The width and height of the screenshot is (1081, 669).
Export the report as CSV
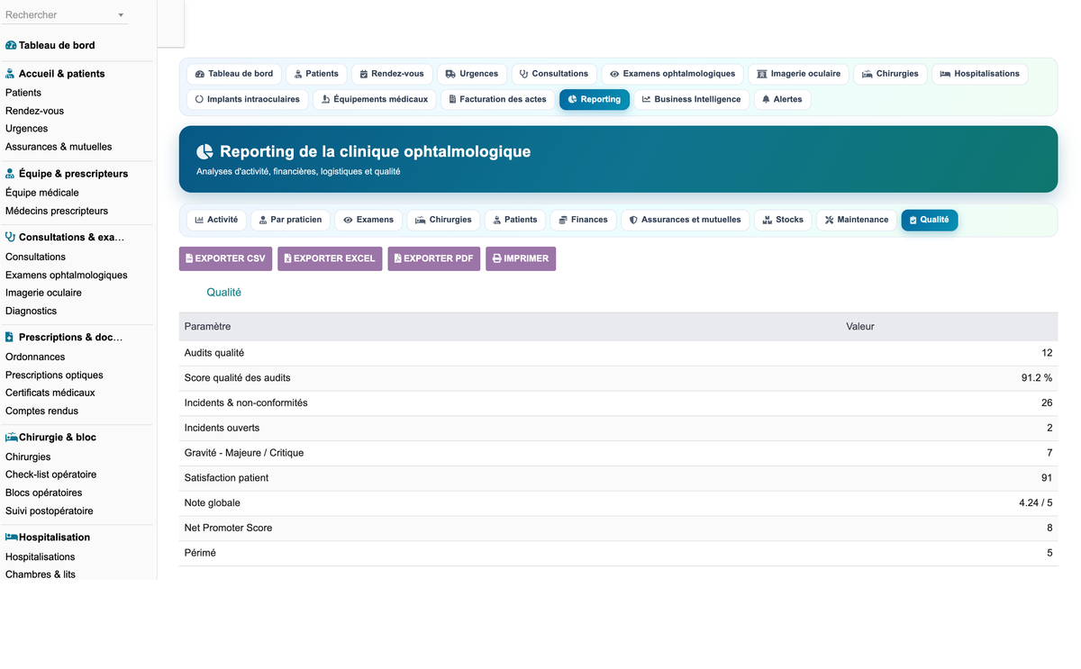point(225,258)
